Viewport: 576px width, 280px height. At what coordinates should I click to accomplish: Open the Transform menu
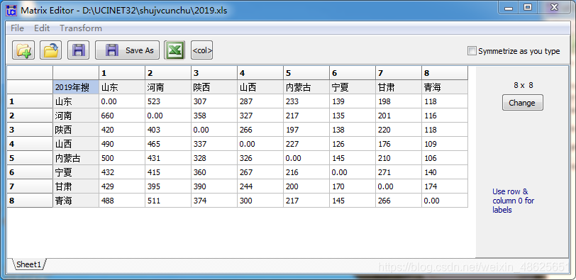click(81, 28)
